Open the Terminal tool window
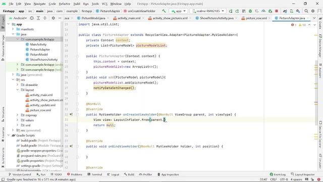Screen dimensions: 323x182 94,174
